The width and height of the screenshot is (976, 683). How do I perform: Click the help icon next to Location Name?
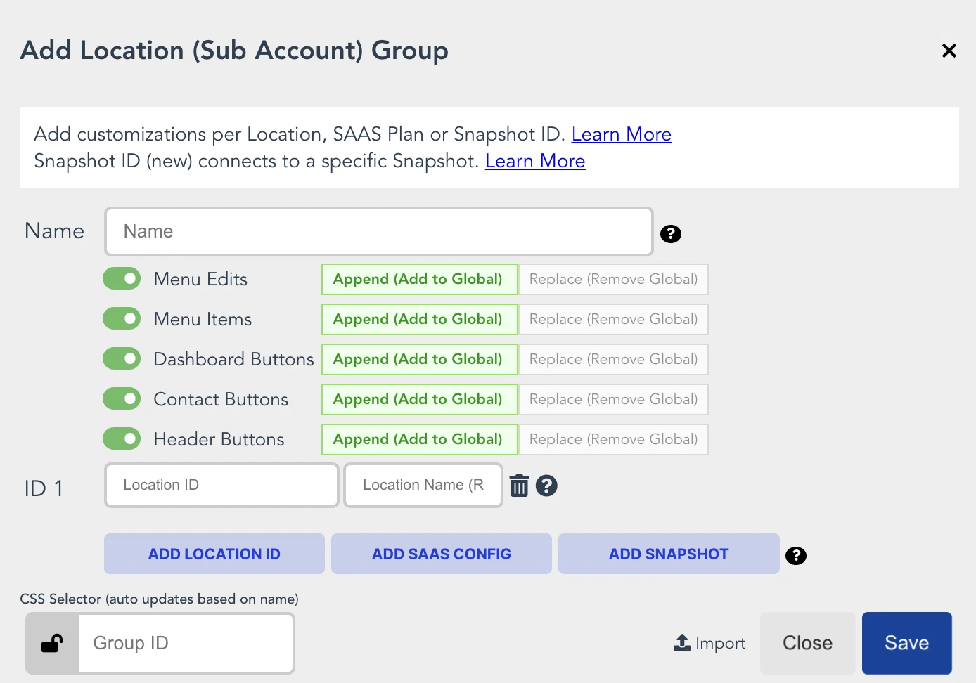546,486
